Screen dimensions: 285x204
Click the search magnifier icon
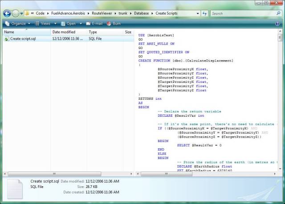click(x=278, y=13)
